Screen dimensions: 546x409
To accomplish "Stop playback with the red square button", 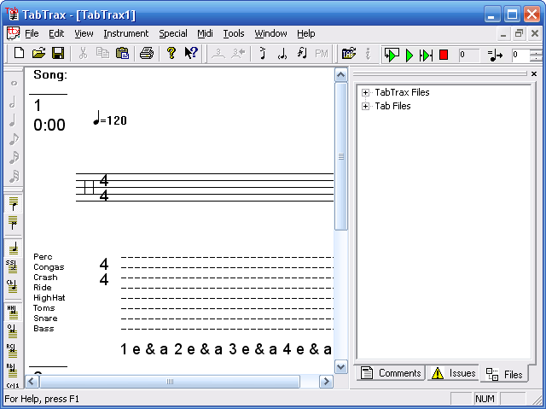I will pyautogui.click(x=444, y=55).
